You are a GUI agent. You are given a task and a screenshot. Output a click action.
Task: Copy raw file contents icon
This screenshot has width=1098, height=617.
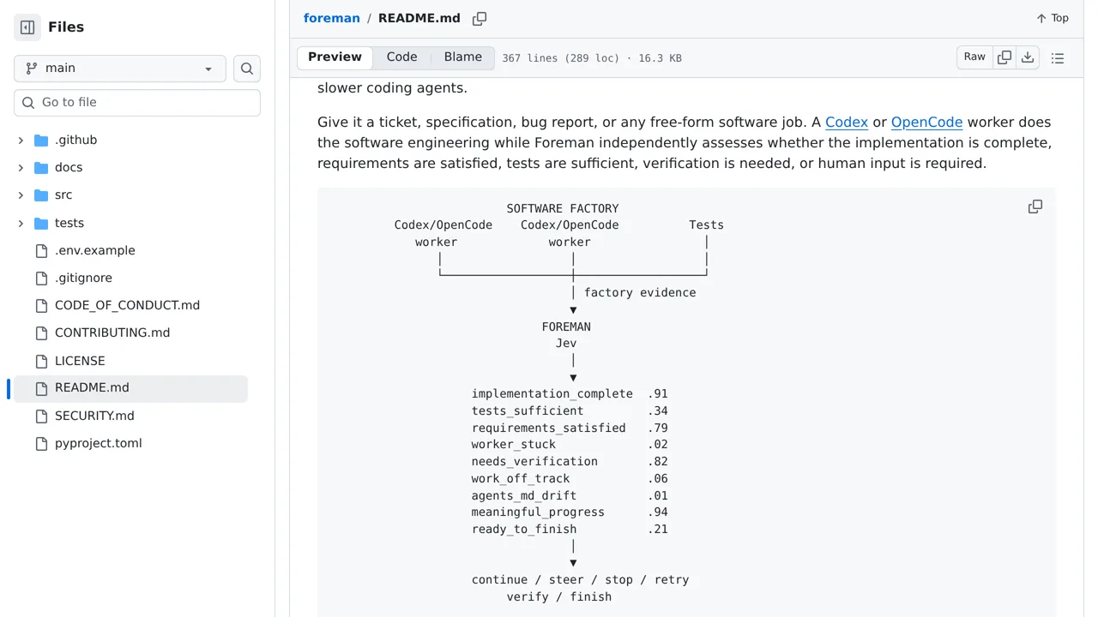1004,57
